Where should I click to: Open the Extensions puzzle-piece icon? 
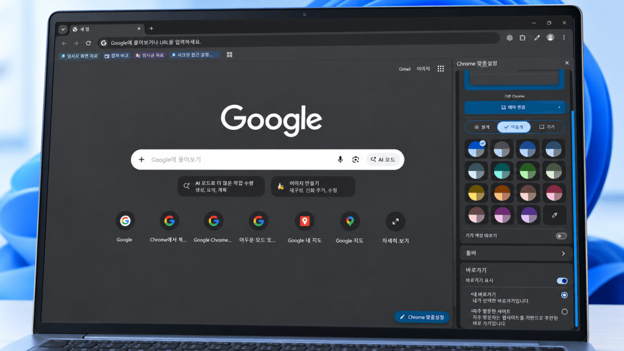[x=522, y=38]
